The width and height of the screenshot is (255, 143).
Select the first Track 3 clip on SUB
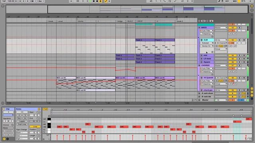(145, 40)
